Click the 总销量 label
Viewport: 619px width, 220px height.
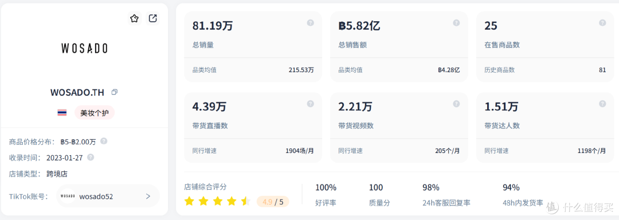(x=203, y=45)
